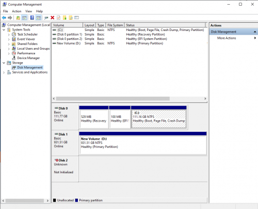The image size is (258, 209).
Task: Select the (Disk 0 partition 2) row
Action: pyautogui.click(x=130, y=39)
